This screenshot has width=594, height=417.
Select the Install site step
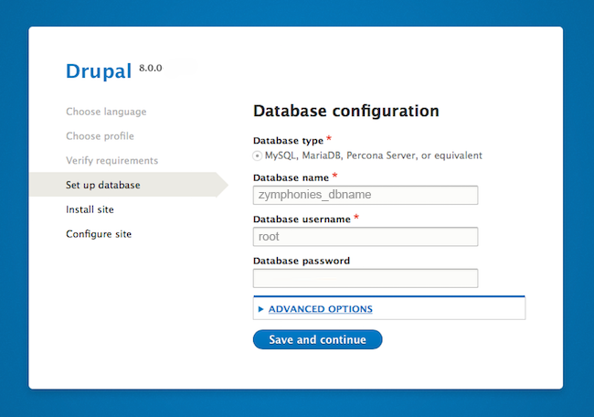[90, 209]
